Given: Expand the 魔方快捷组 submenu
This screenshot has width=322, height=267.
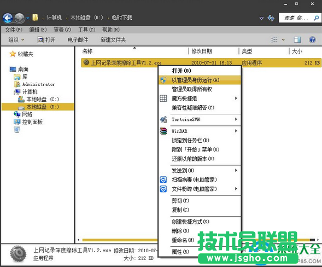Looking at the screenshot, I should coord(200,98).
